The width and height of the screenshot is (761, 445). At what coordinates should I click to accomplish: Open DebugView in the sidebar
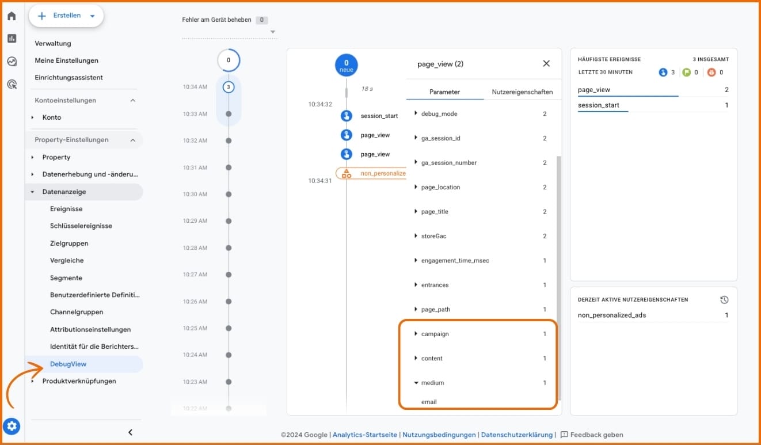click(x=68, y=364)
